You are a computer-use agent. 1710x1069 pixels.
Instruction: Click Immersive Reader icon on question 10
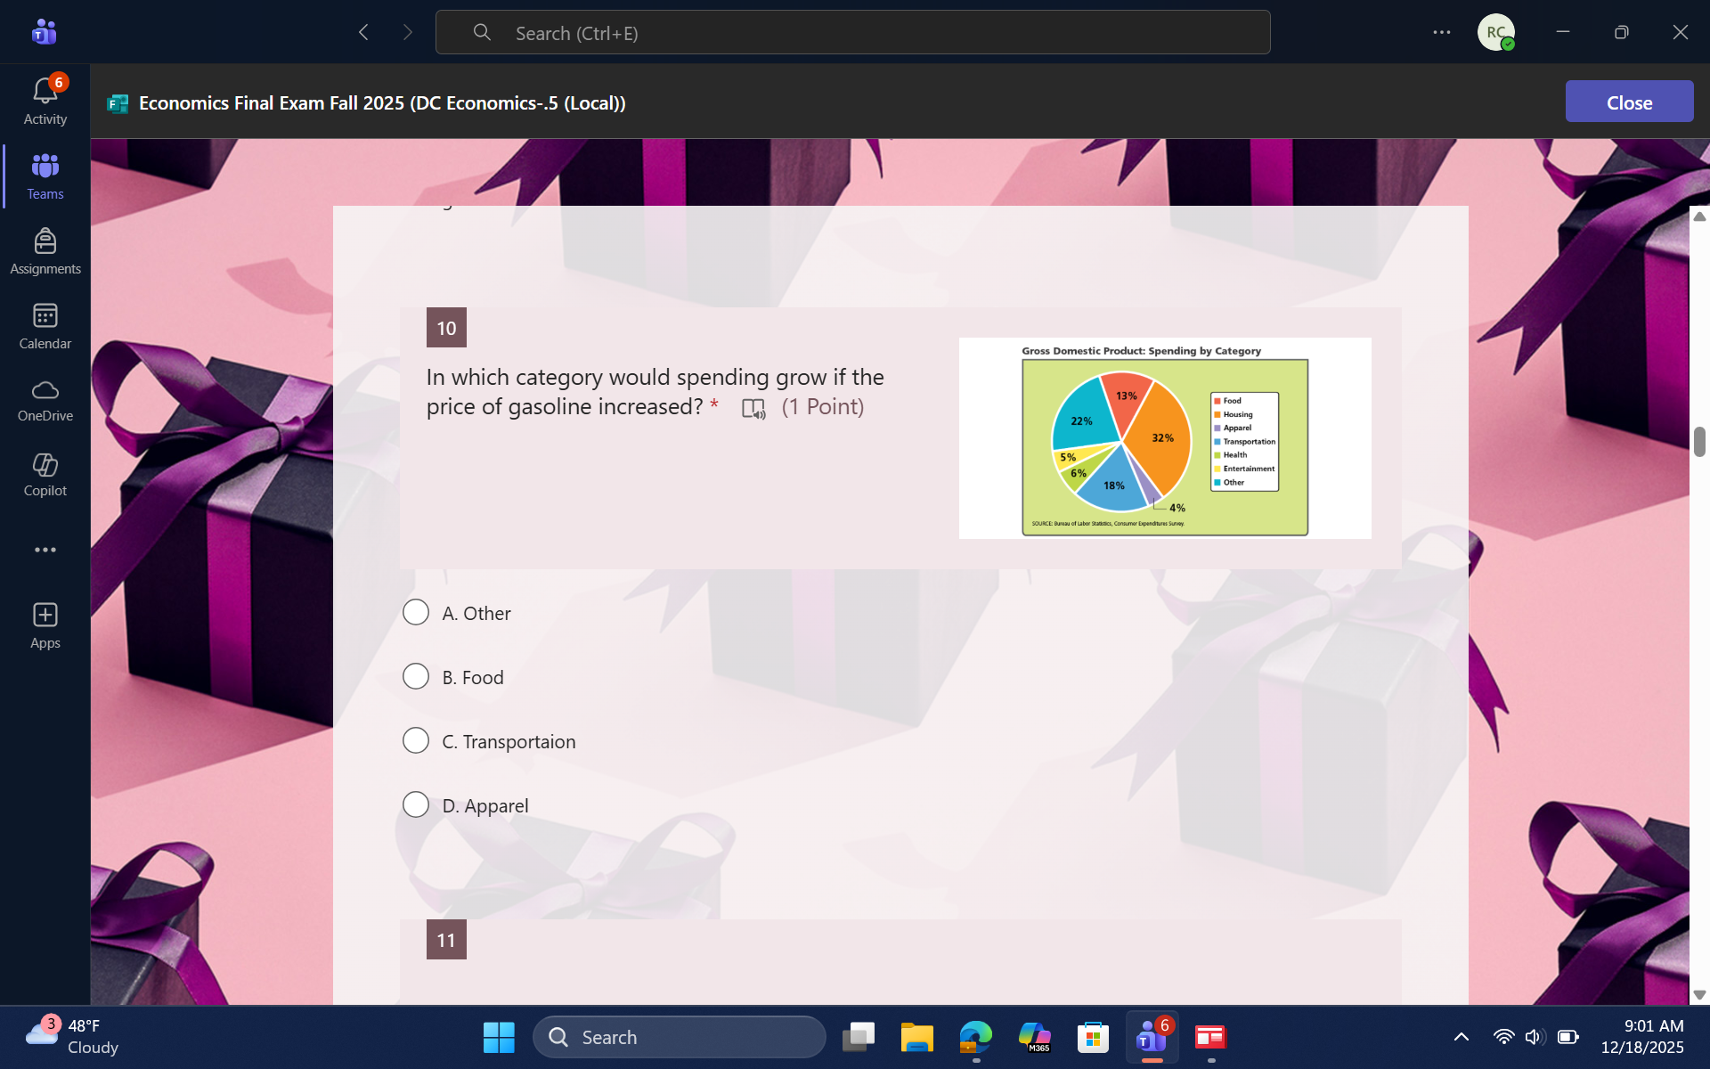[753, 409]
